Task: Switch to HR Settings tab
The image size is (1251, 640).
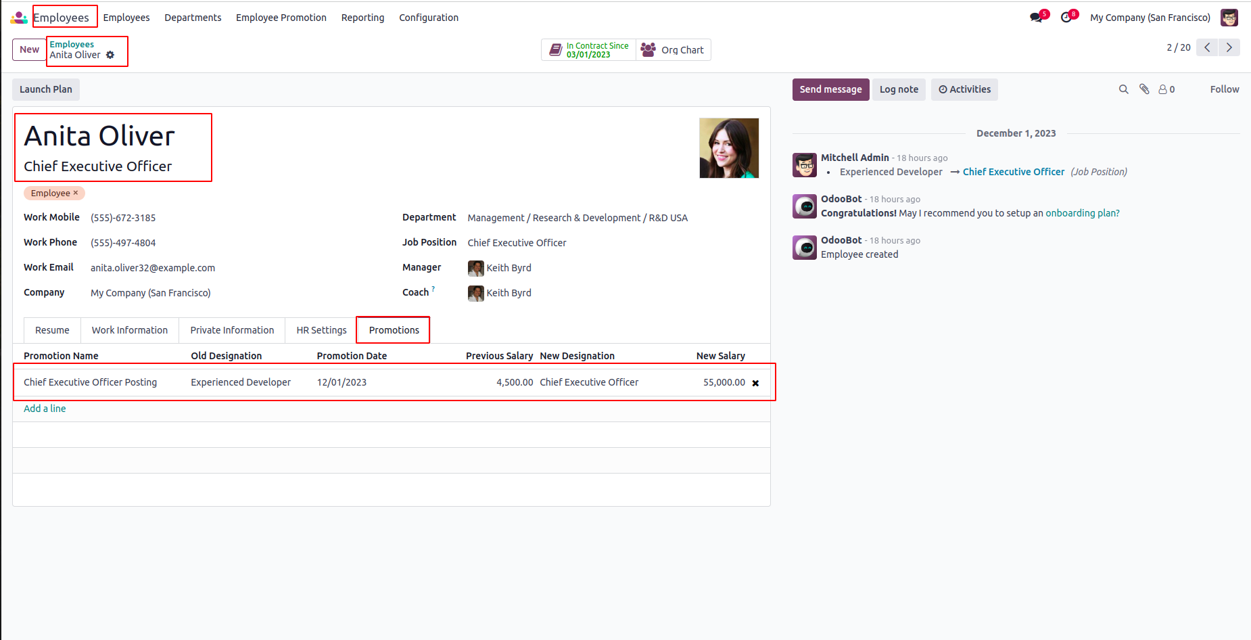Action: pos(321,330)
